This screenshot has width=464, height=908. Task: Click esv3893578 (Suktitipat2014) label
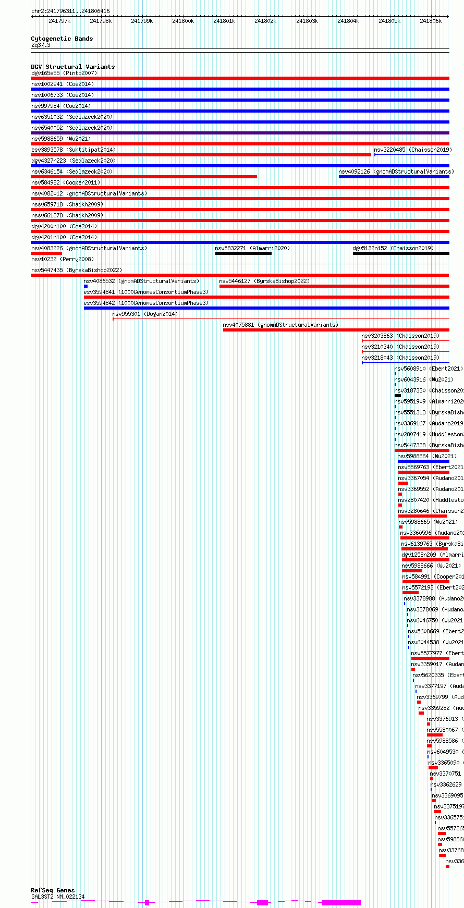74,150
